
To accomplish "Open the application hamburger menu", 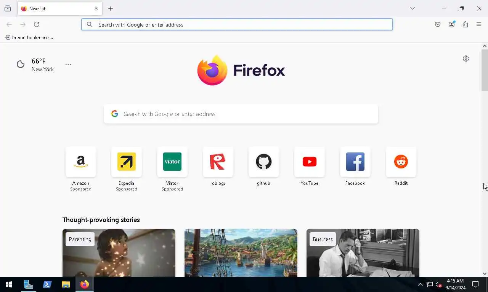I will click(x=479, y=24).
